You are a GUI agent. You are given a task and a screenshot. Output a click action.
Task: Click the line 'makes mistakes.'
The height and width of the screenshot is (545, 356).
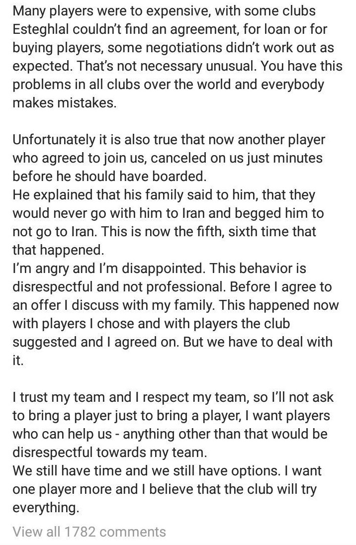pos(65,103)
